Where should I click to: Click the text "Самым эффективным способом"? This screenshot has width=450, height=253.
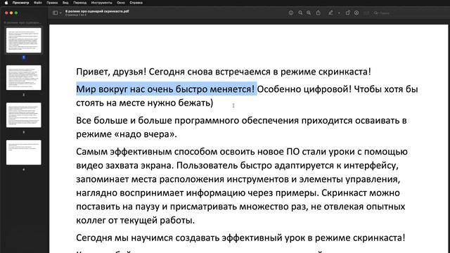pos(147,152)
